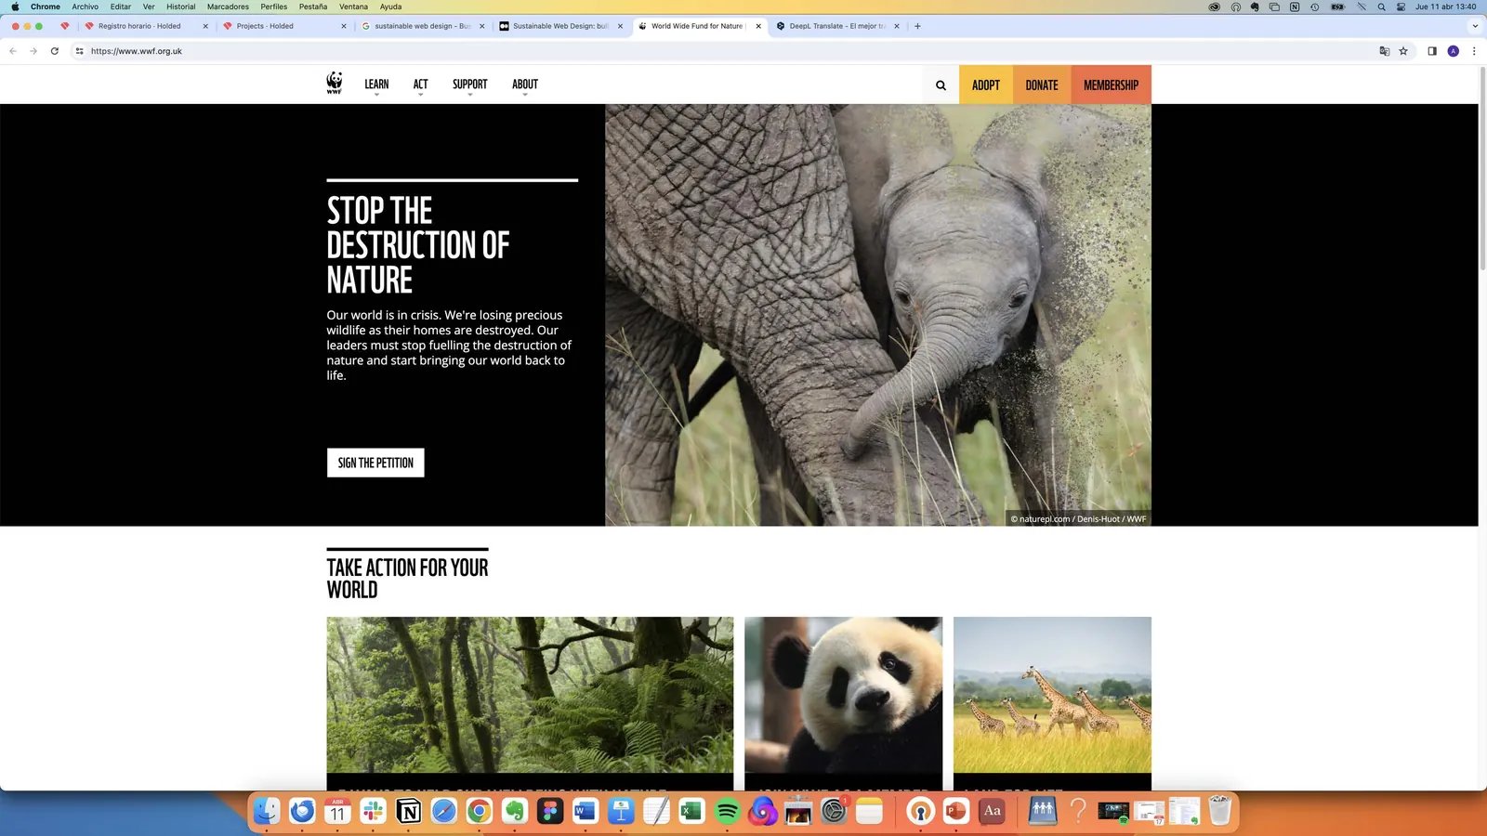Expand the ABOUT navigation menu

525,85
